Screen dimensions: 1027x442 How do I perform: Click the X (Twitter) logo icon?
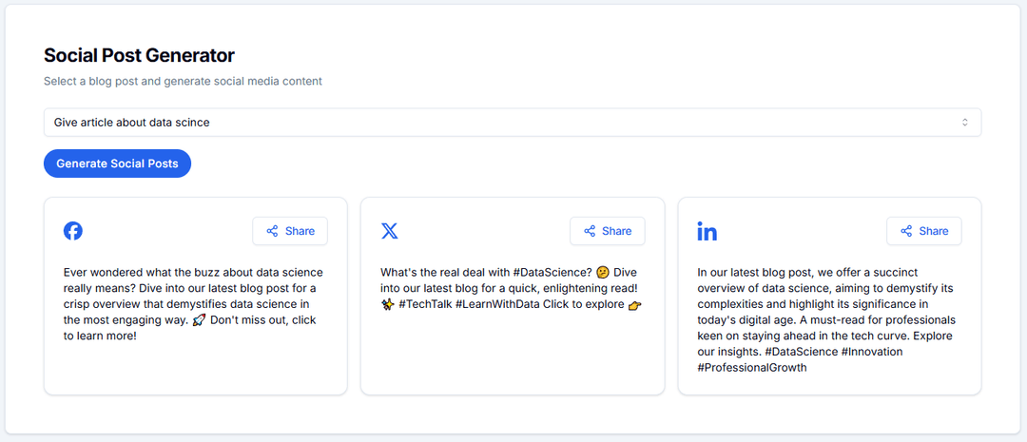pyautogui.click(x=390, y=231)
